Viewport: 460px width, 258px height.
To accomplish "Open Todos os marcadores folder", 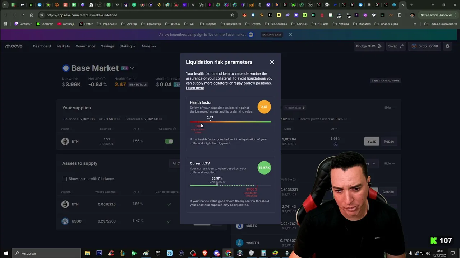I will (x=441, y=24).
